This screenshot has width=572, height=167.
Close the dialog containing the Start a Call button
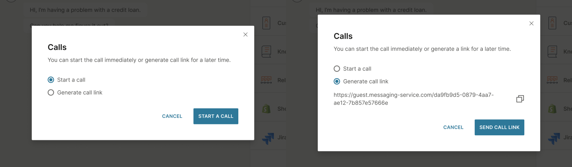point(246,35)
